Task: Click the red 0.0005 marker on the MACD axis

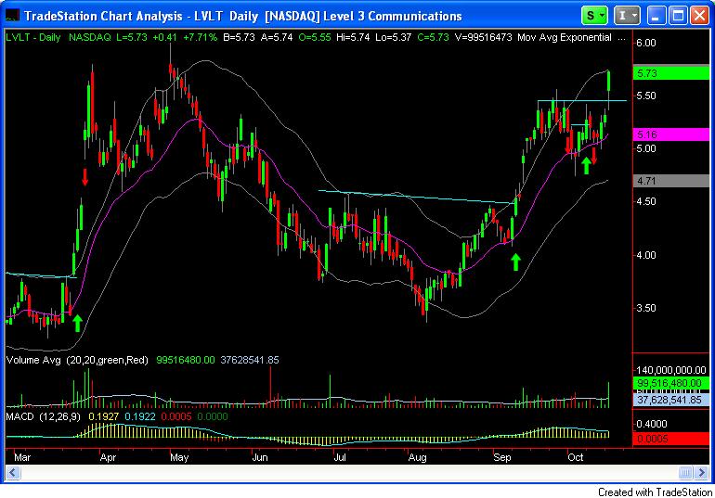Action: coord(670,439)
